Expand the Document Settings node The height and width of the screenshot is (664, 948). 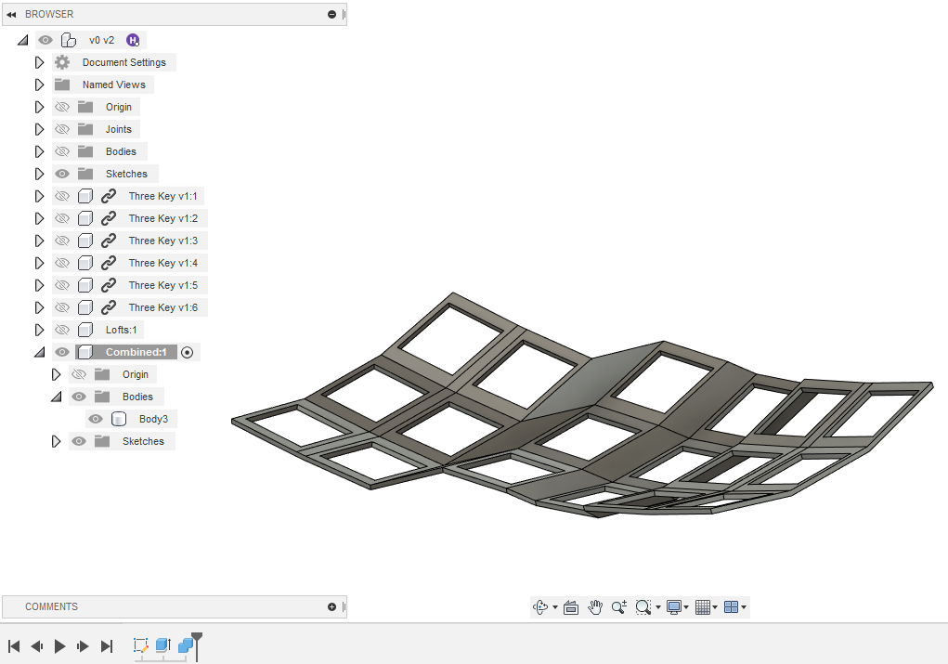tap(38, 62)
